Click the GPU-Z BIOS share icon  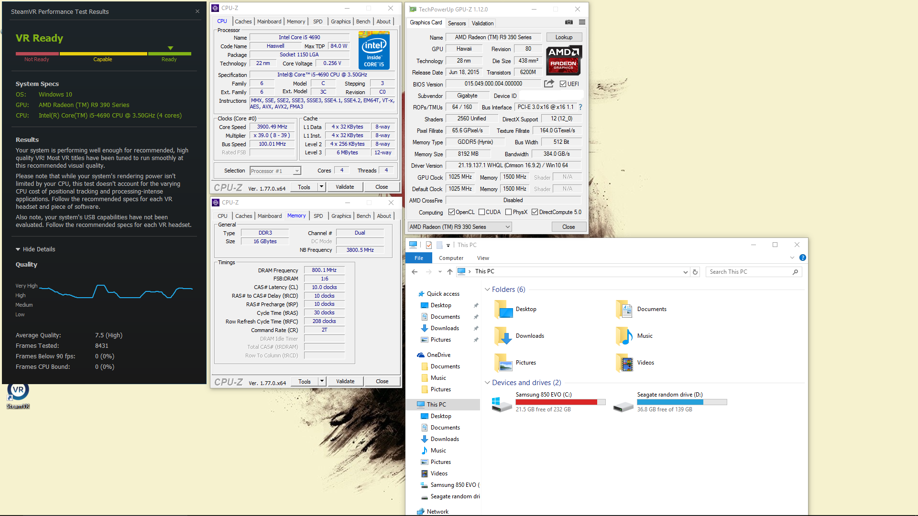[x=549, y=84]
